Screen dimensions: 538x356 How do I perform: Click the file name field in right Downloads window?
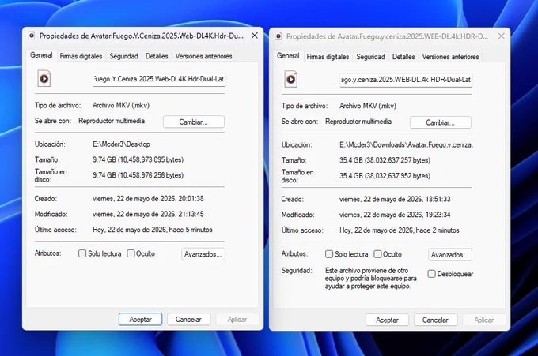pyautogui.click(x=406, y=80)
